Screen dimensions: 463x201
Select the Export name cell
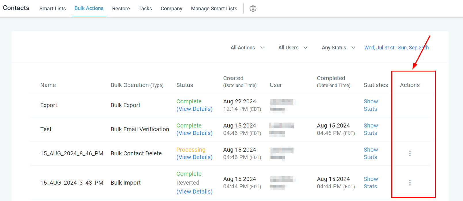point(49,105)
